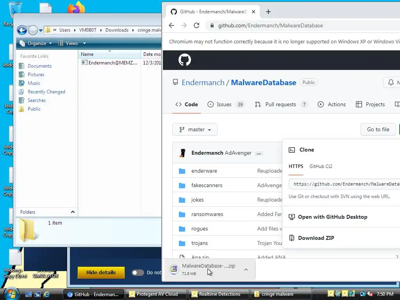Click Explorer forward button in cringe malware window

tap(33, 30)
